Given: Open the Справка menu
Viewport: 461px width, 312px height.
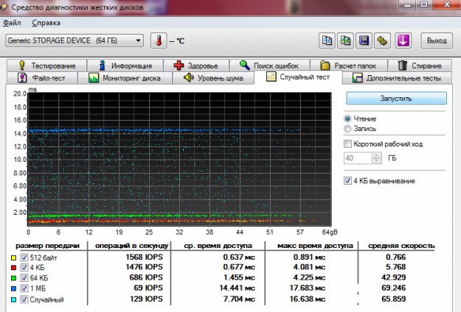Looking at the screenshot, I should pos(46,23).
